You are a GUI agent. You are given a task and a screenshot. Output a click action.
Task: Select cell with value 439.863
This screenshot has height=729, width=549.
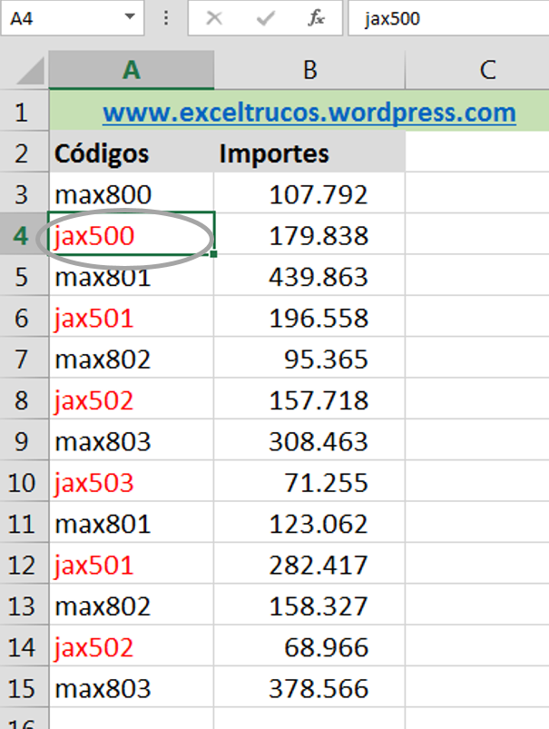coord(309,277)
